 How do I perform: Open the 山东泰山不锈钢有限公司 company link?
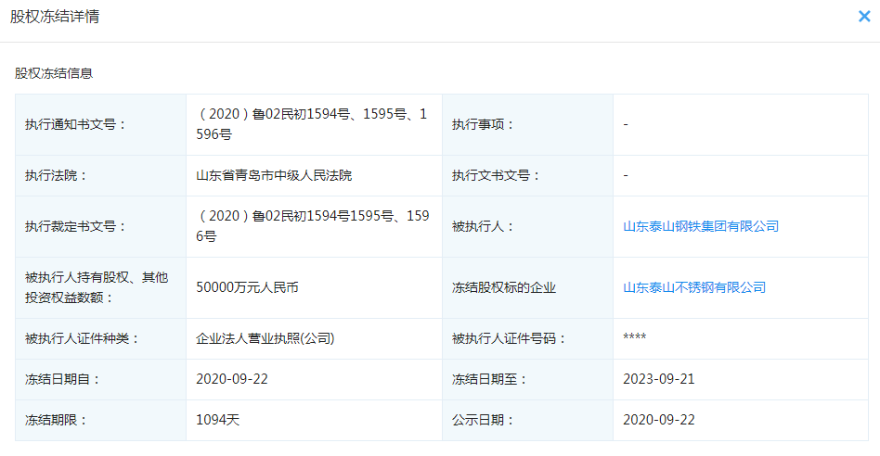coord(694,287)
